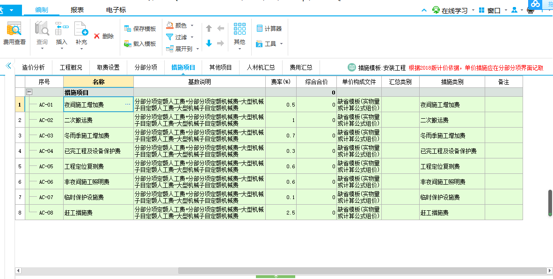
Task: Open the 计算器 calculator
Action: (x=269, y=29)
